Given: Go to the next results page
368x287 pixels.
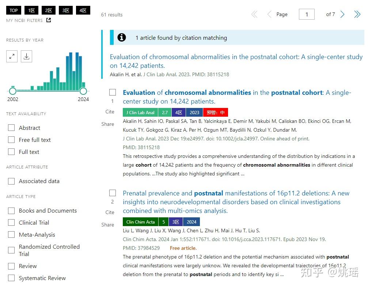Looking at the screenshot, I should 342,15.
